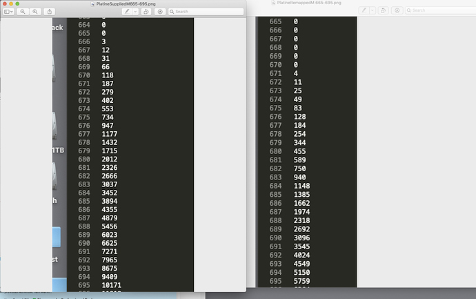The image size is (476, 299).
Task: Click the file icon beside PlatineSuppliedM title
Action: coord(91,3)
